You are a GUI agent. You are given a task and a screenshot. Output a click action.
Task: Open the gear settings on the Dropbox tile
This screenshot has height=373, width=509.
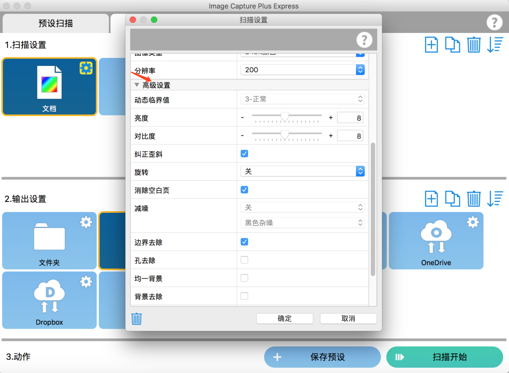pos(86,281)
